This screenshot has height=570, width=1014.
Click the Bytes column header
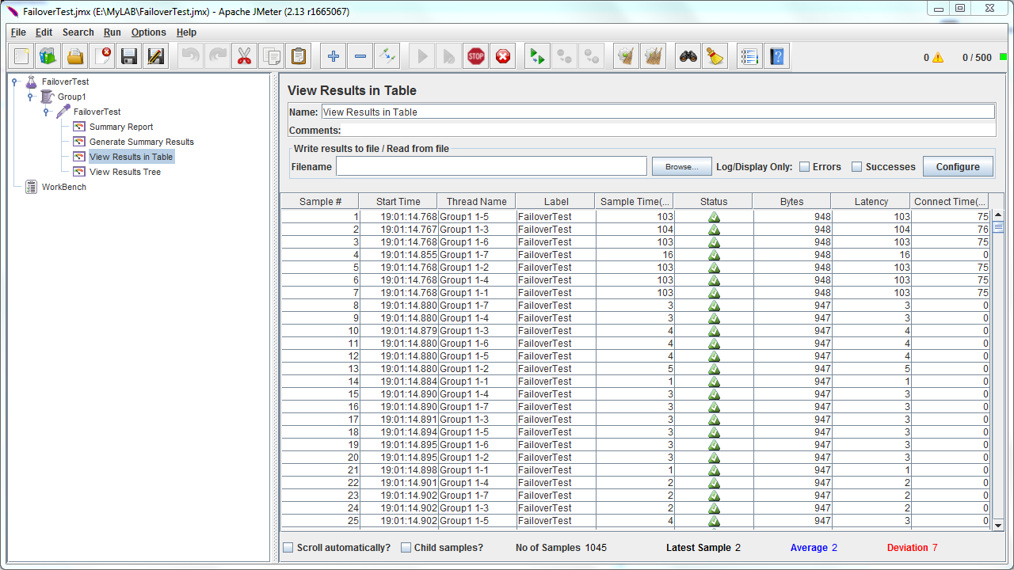pos(792,202)
